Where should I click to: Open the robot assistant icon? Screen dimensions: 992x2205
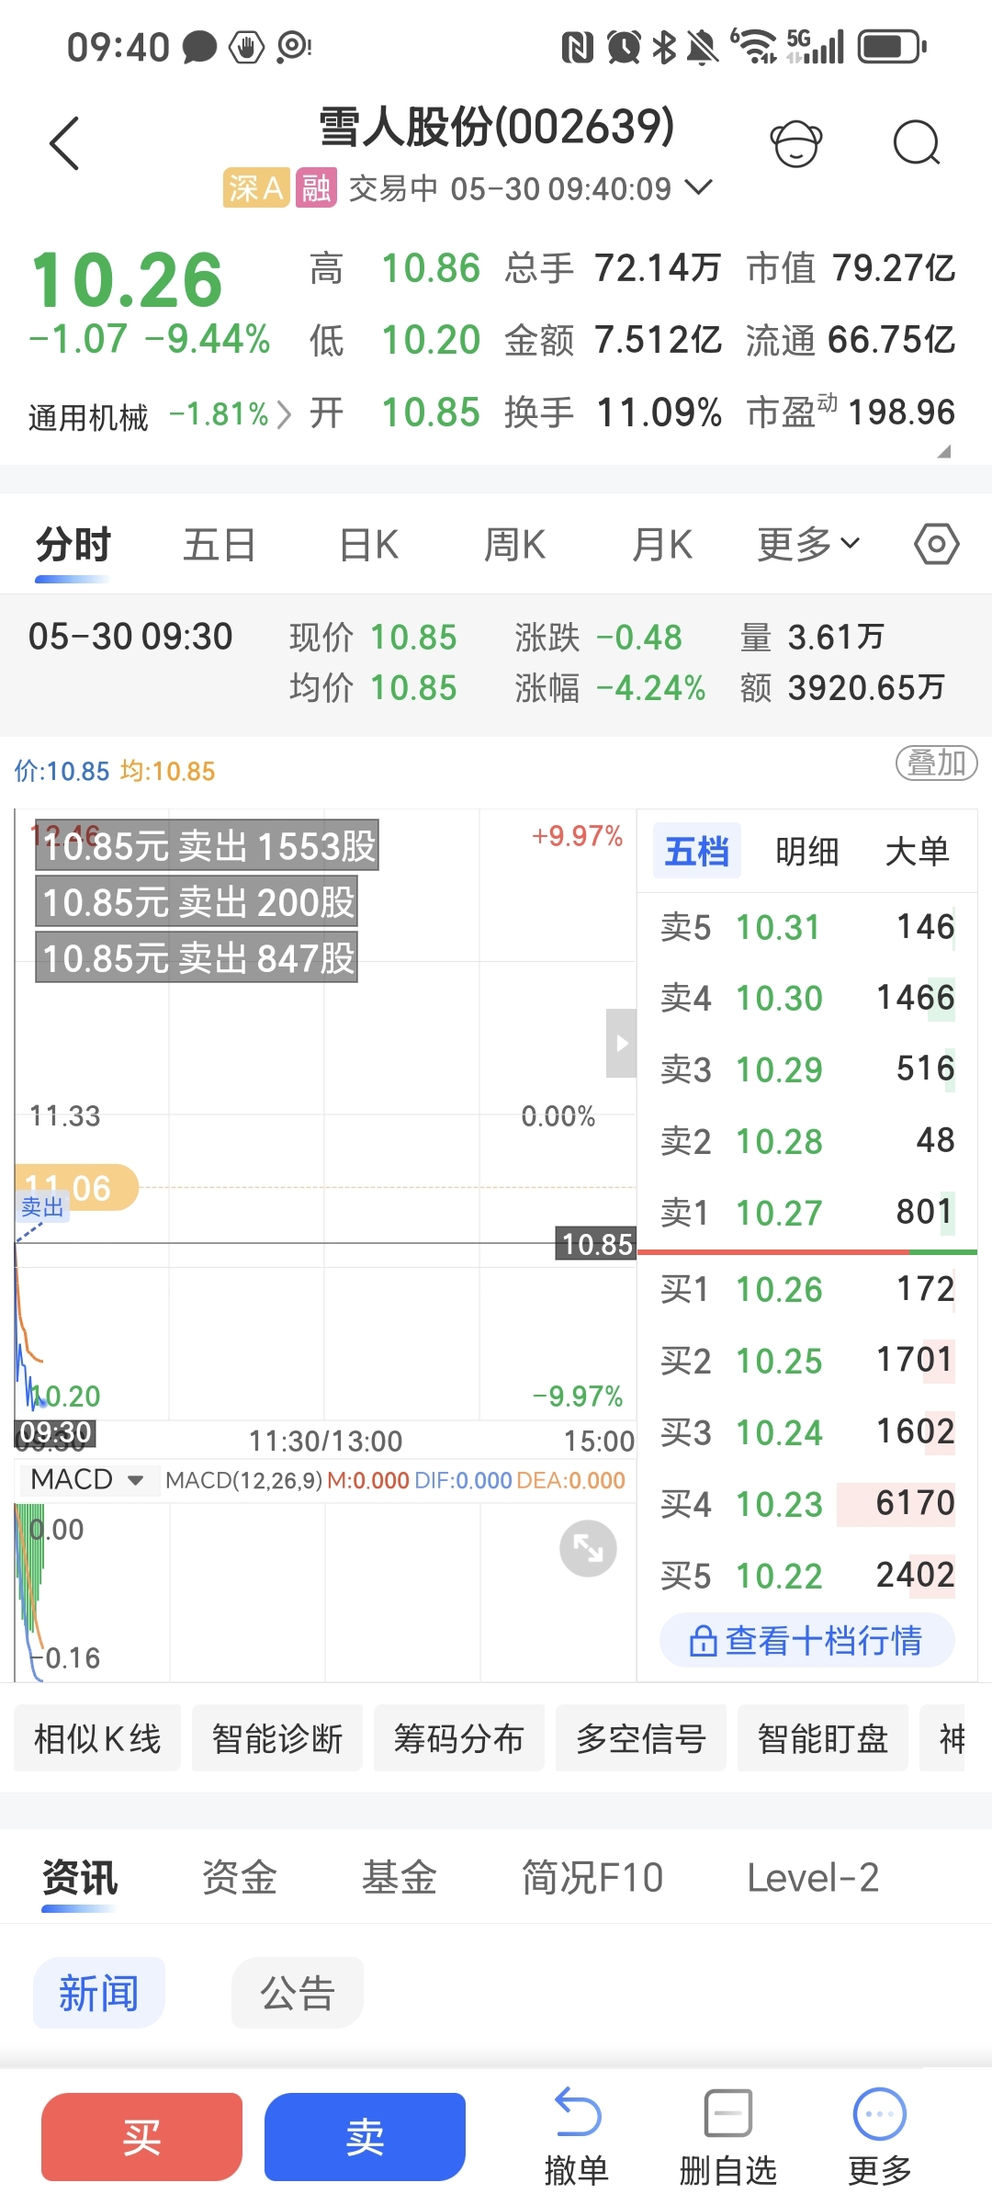point(795,143)
